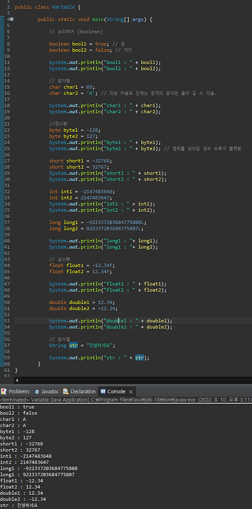Click the long1 declaration line
The width and height of the screenshot is (252, 509).
tap(96, 222)
